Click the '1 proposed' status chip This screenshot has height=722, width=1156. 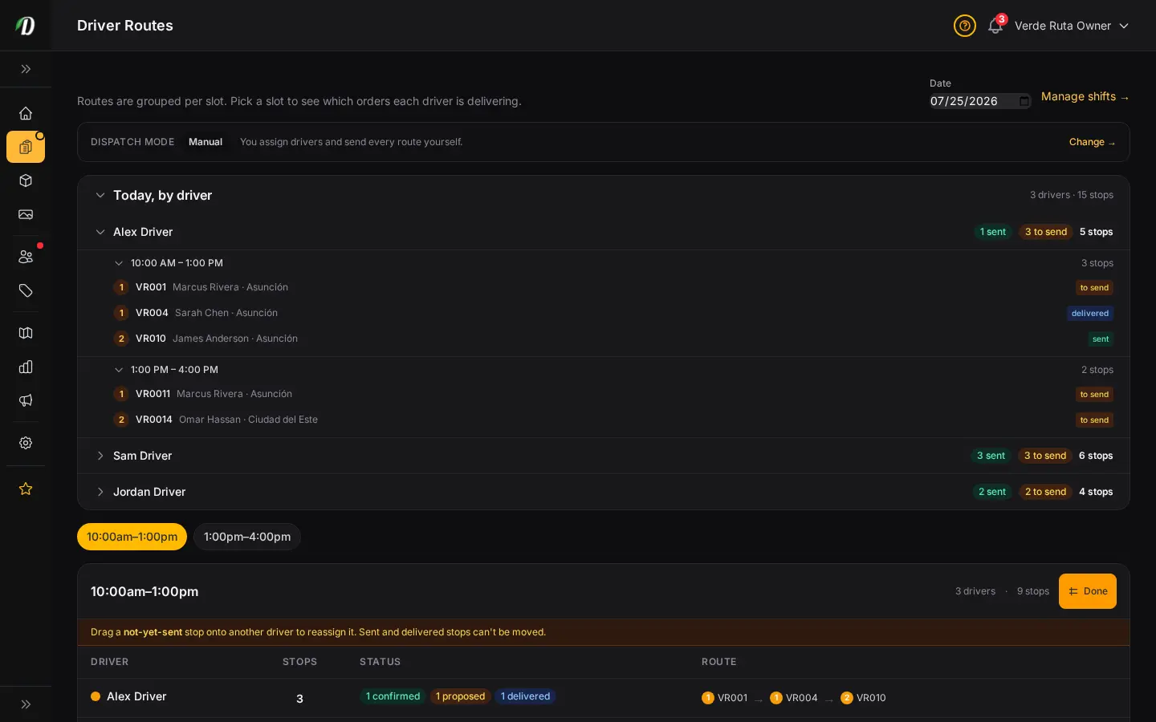point(460,696)
